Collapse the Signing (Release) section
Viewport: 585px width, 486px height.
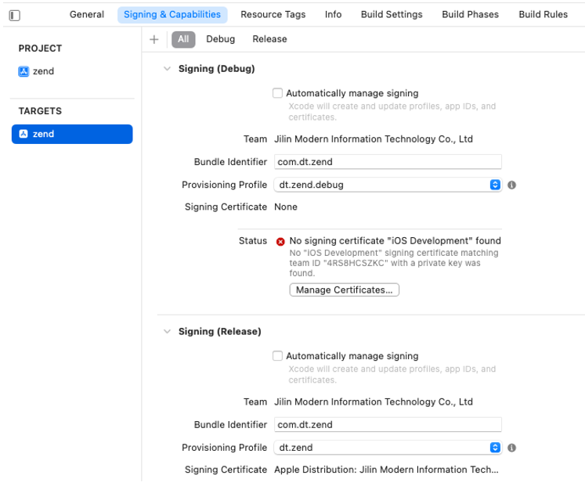pos(166,332)
